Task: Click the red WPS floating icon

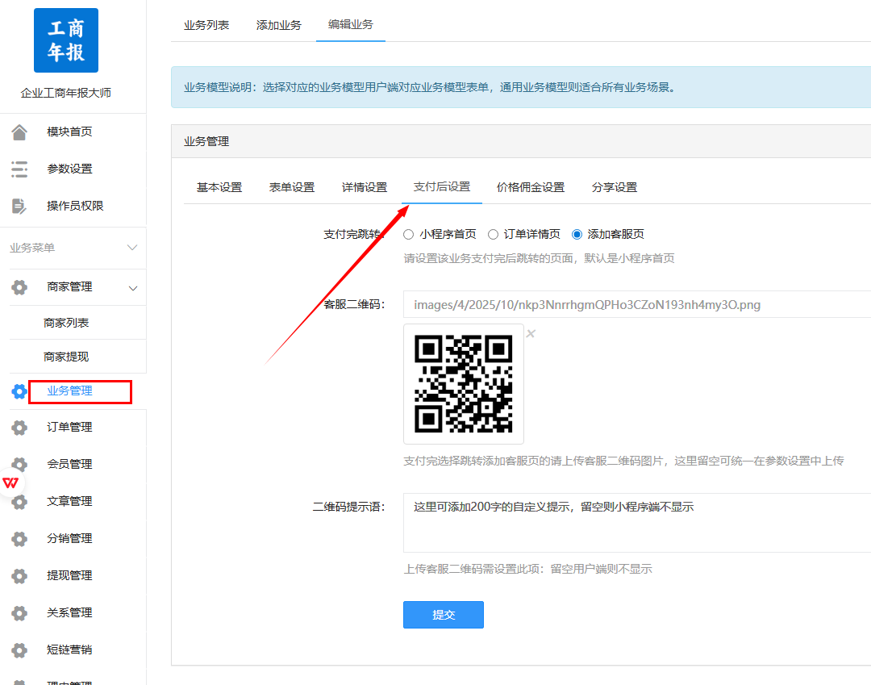Action: [10, 482]
